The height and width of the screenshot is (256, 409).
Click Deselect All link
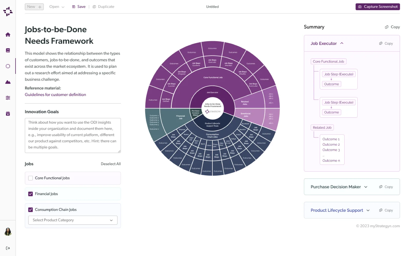point(111,164)
